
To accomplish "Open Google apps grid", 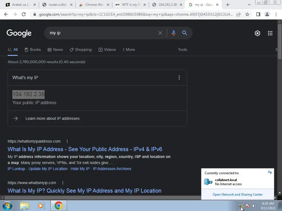I will 270,33.
